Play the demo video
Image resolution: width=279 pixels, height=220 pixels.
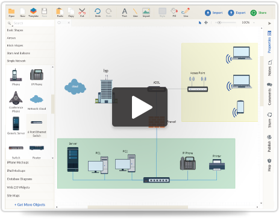[140, 107]
